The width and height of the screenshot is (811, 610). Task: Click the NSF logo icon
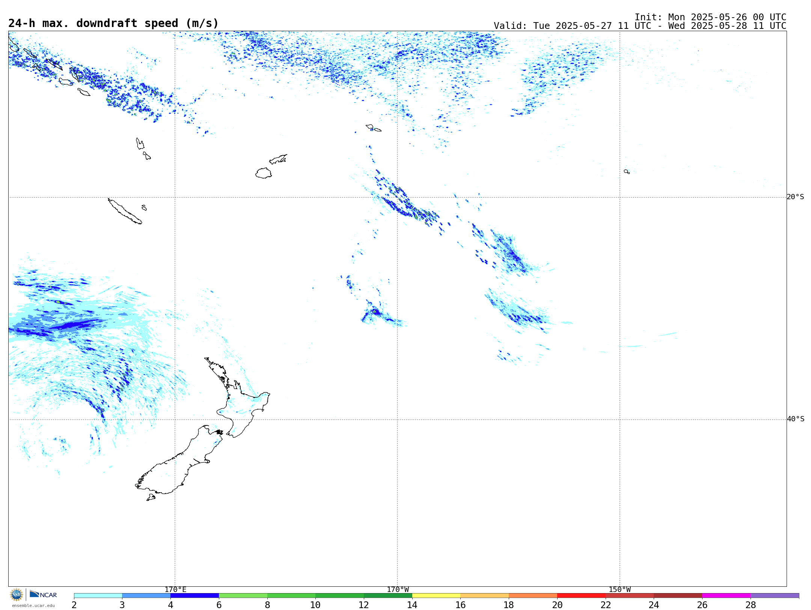point(17,595)
